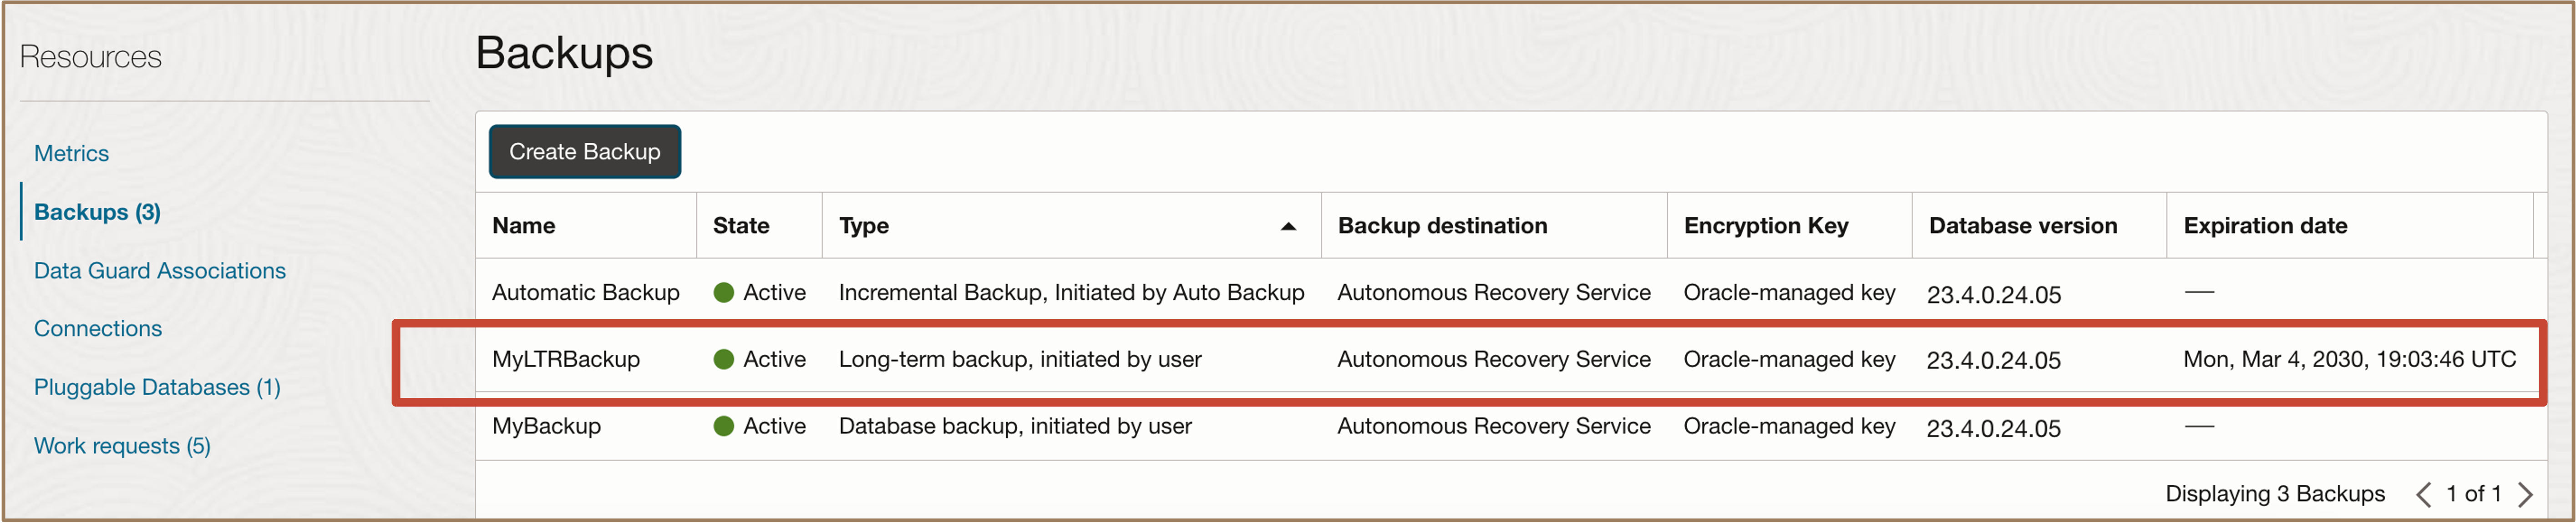2576x523 pixels.
Task: Open Pluggable Databases (1) section
Action: 157,387
